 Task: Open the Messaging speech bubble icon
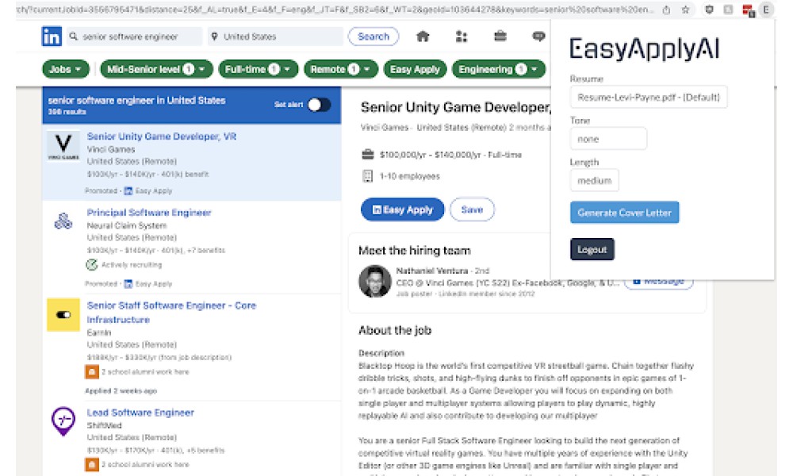point(538,36)
